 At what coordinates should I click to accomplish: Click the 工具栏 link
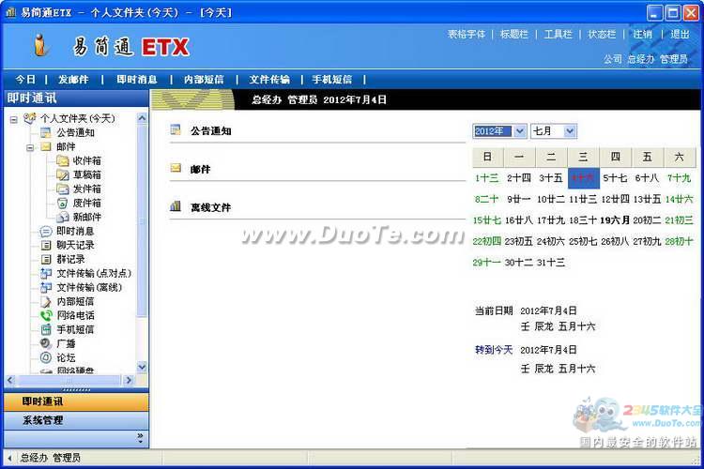[559, 34]
